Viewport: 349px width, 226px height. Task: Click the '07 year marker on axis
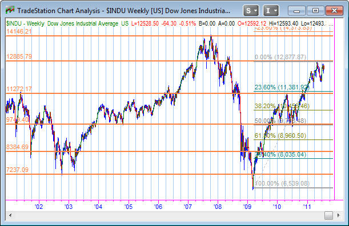click(x=188, y=207)
